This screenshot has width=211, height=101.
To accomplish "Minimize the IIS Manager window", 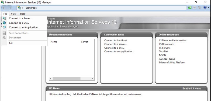I will (187, 2).
